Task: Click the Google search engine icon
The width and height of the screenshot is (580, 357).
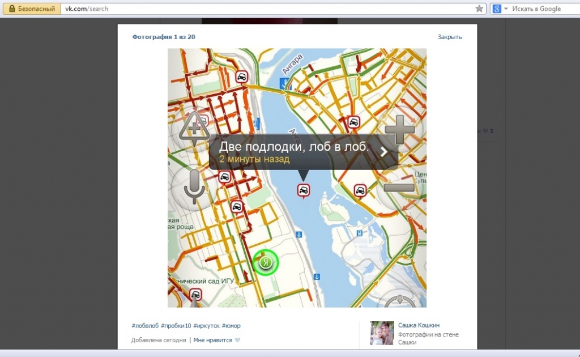Action: [497, 8]
